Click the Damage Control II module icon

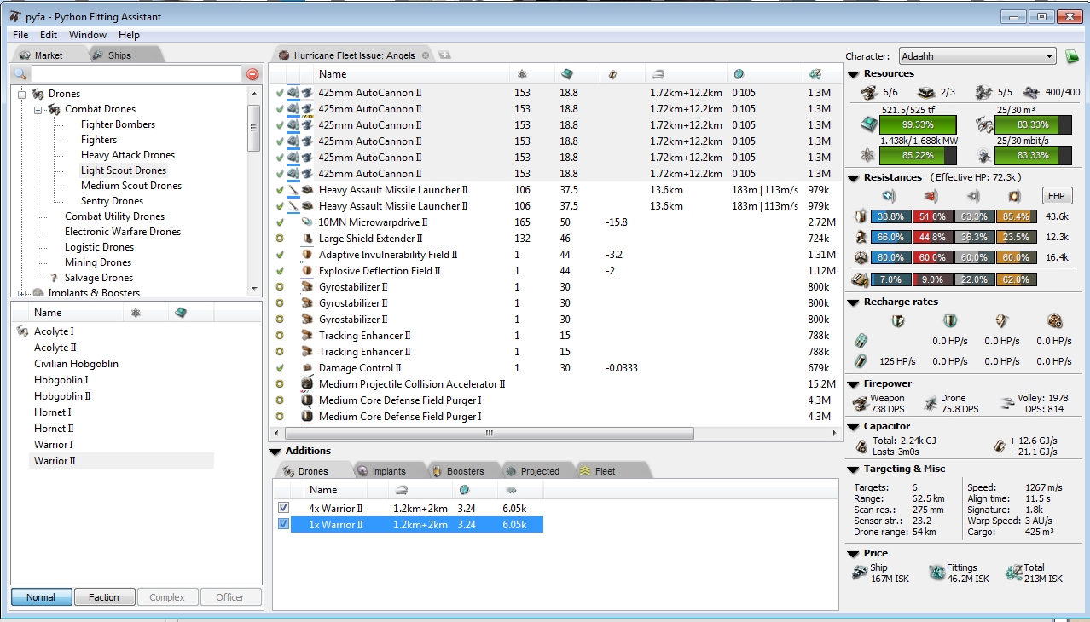tap(307, 368)
